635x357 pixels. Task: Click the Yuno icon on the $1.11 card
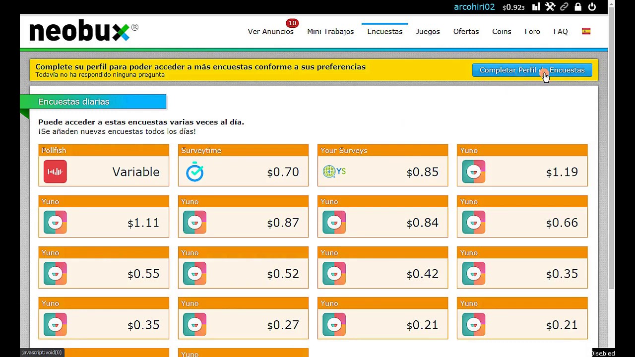55,223
